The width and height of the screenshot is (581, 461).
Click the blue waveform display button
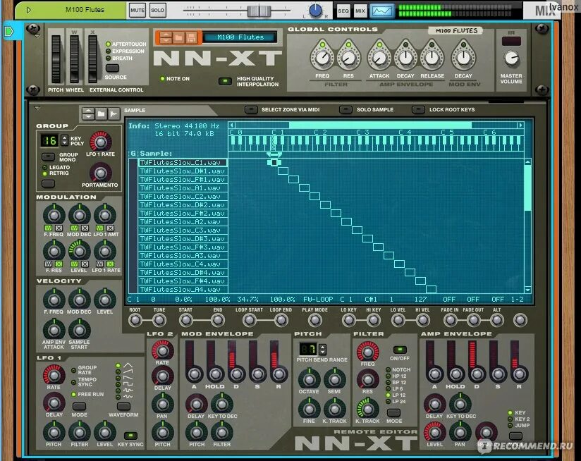click(381, 11)
